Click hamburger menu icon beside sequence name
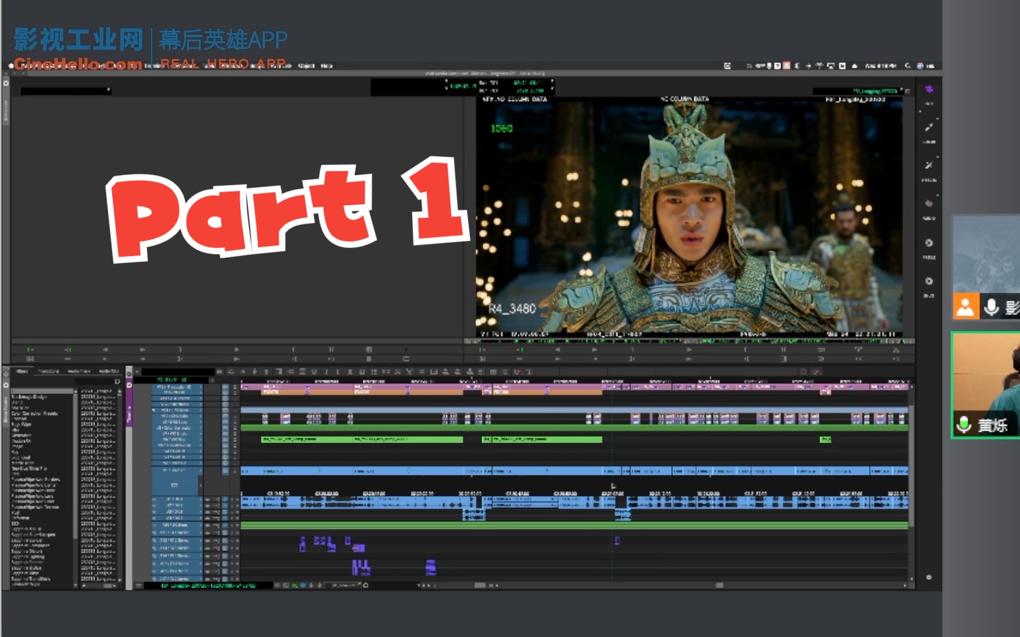The image size is (1020, 637). pos(908,91)
